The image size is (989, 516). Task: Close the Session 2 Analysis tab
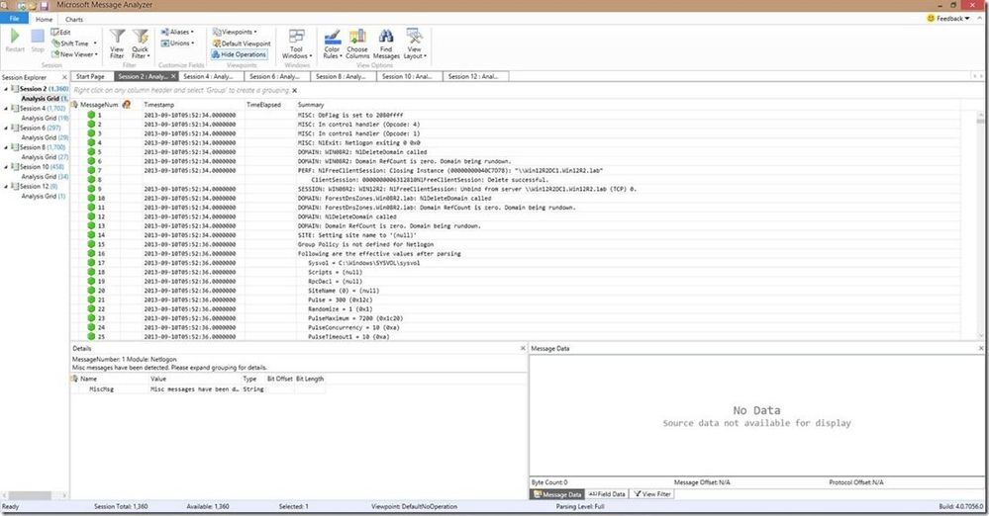(x=173, y=76)
